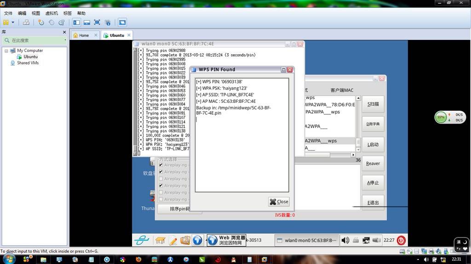Viewport: 471px width, 264px height.
Task: Toggle the thumbnail bar view icon
Action: pyautogui.click(x=87, y=22)
